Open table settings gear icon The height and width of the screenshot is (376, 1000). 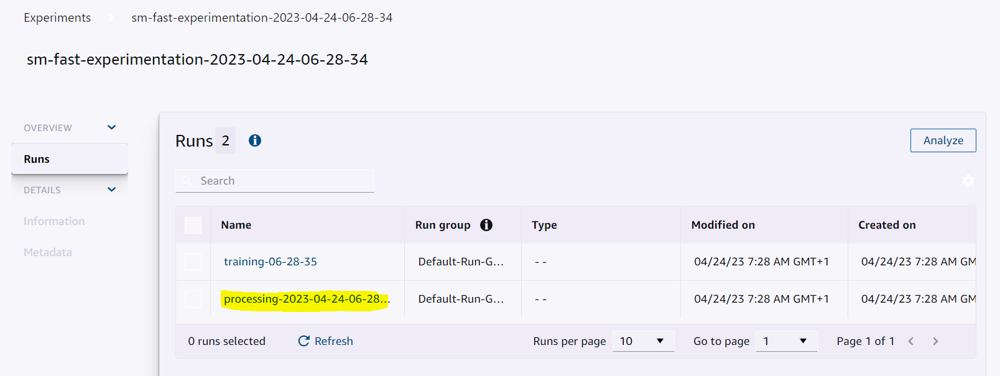pyautogui.click(x=968, y=181)
